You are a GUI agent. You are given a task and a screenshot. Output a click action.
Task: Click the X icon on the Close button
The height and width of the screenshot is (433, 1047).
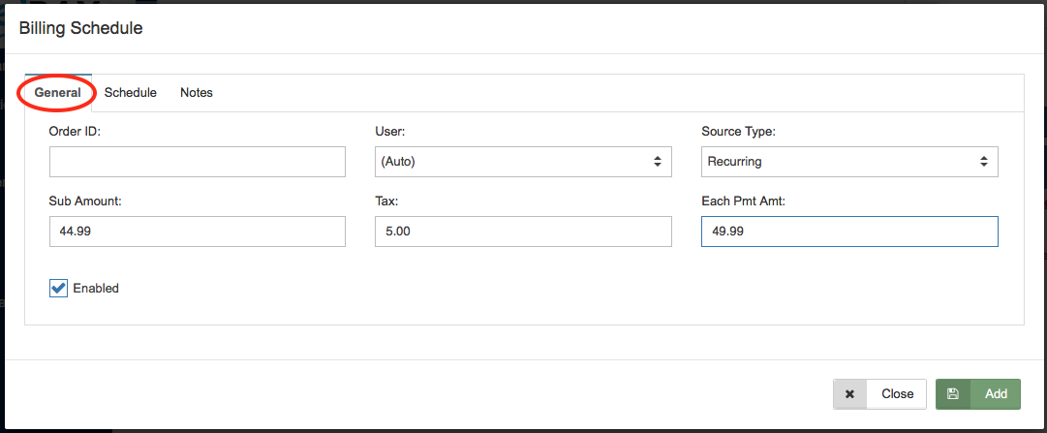pyautogui.click(x=849, y=394)
